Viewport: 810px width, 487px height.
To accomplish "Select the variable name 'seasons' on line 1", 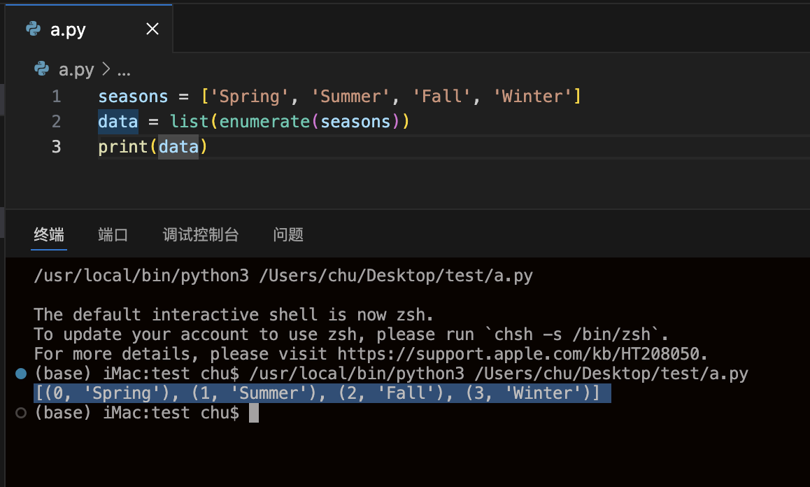I will pyautogui.click(x=132, y=96).
